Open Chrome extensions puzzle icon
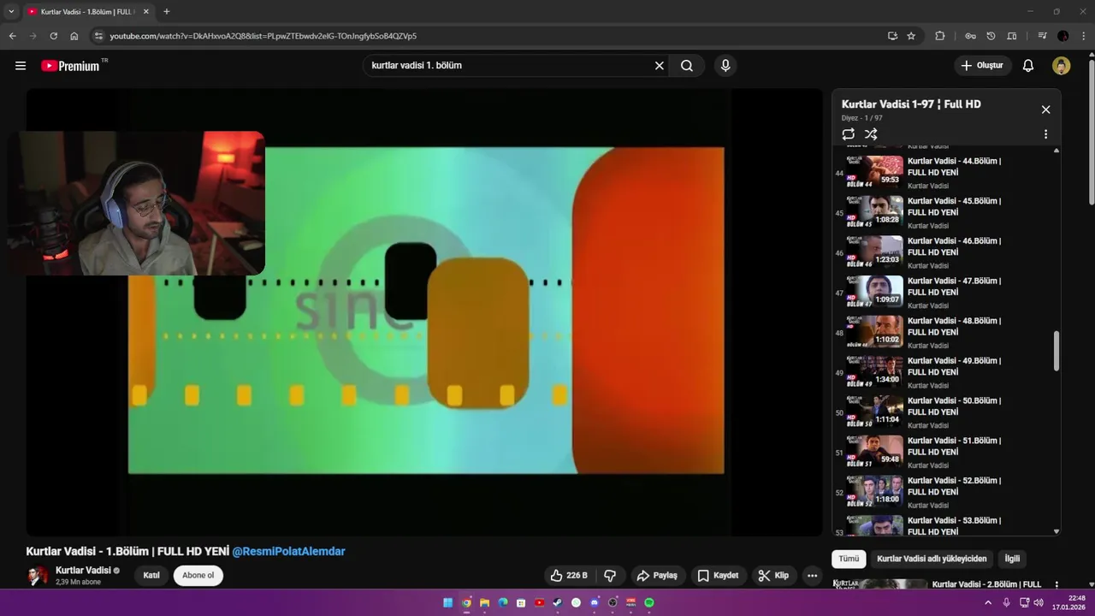Image resolution: width=1095 pixels, height=616 pixels. (x=940, y=36)
